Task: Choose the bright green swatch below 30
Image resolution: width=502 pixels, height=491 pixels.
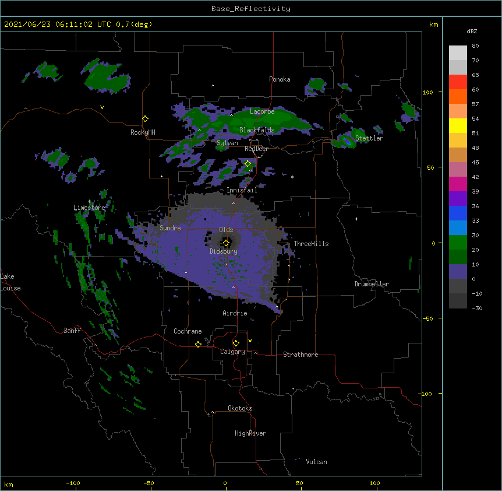Action: tap(458, 243)
